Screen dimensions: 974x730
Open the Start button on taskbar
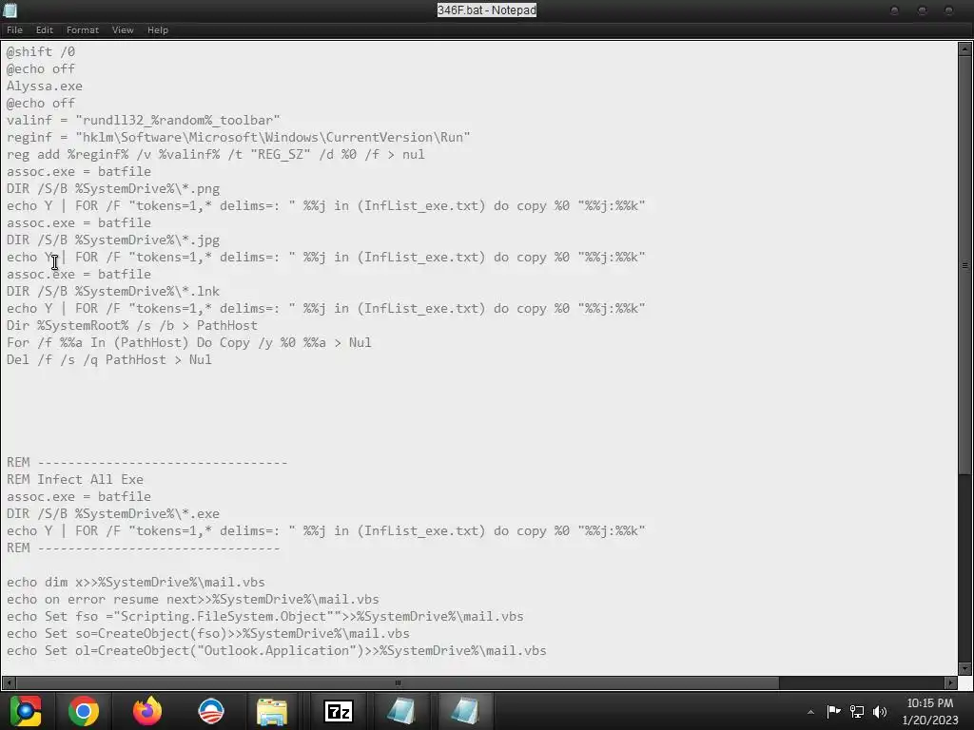pyautogui.click(x=26, y=711)
